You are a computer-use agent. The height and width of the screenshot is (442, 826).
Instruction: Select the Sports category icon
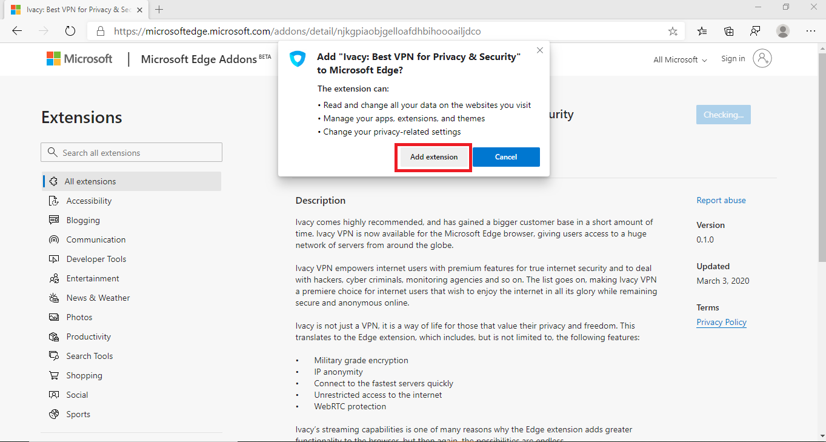point(54,414)
